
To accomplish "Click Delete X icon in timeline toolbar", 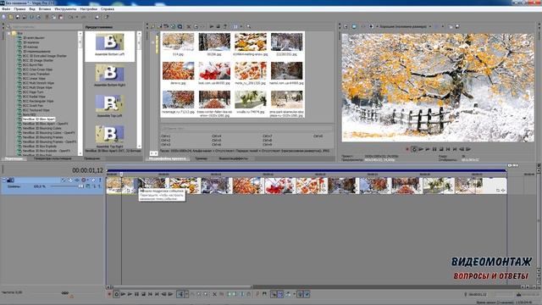I will coord(214,294).
